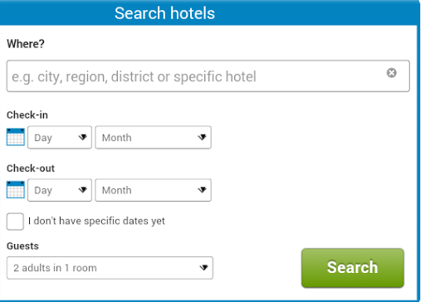
Task: Click the arrow icon on the Guests selector
Action: [x=203, y=268]
